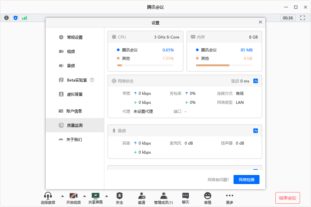The image size is (311, 207).
Task: Click 邀请 invite icon
Action: coord(142,196)
